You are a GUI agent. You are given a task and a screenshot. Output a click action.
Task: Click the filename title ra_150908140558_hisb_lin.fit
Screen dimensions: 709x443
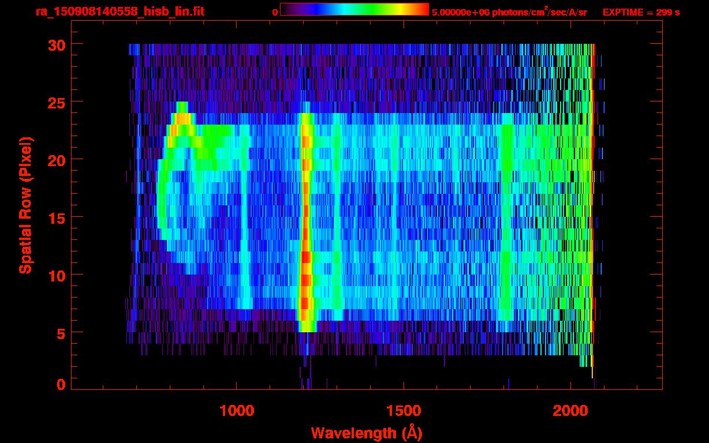click(120, 12)
